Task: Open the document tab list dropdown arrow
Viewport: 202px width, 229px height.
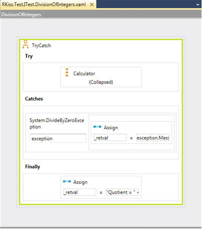Action: tap(198, 5)
